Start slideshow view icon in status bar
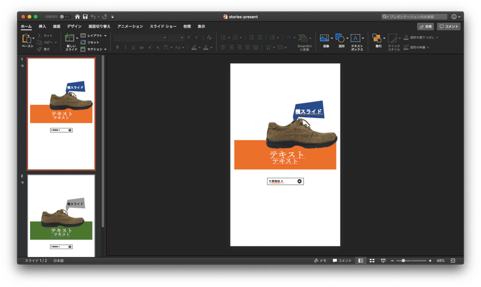This screenshot has height=287, width=481. [383, 261]
